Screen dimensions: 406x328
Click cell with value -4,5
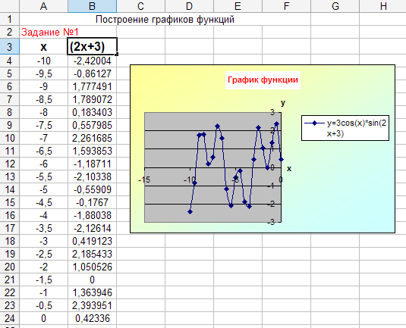43,202
